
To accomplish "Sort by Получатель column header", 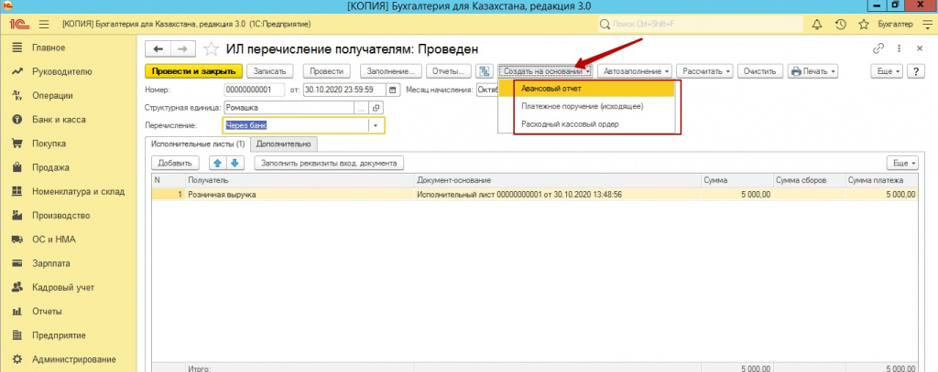I will (x=300, y=180).
